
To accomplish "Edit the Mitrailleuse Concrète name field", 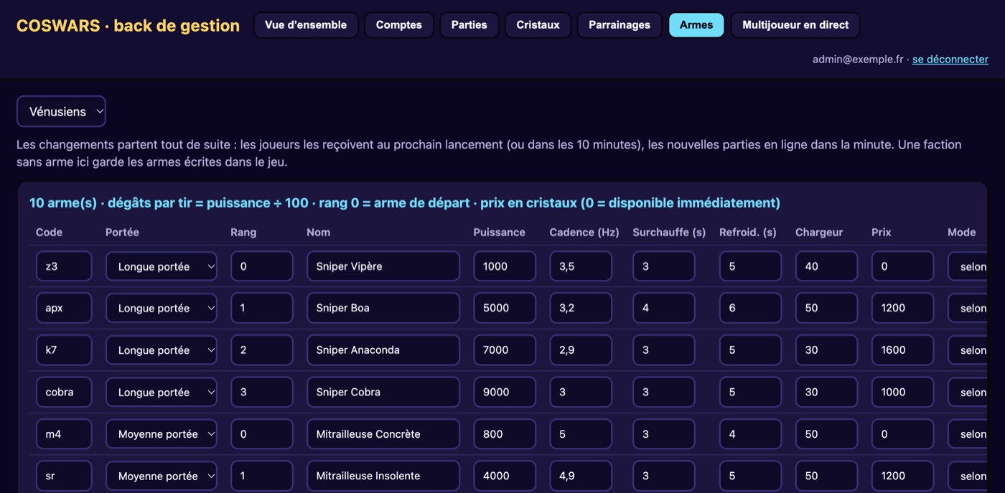I will (x=383, y=434).
